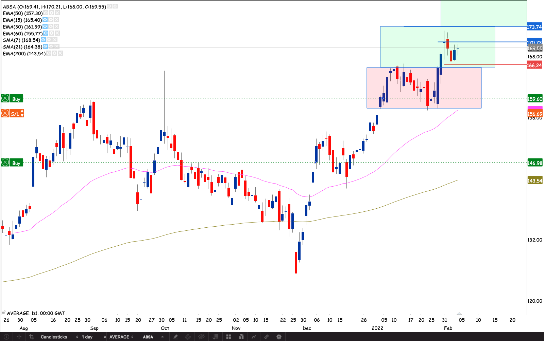Open the Candlesticks chart type dropdown
The width and height of the screenshot is (544, 341).
pos(59,337)
